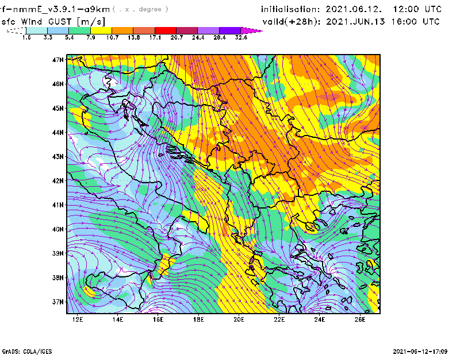Click the 'initialisation: 2021.06.12. 12:00 UTC' line
The image size is (460, 355).
351,9
